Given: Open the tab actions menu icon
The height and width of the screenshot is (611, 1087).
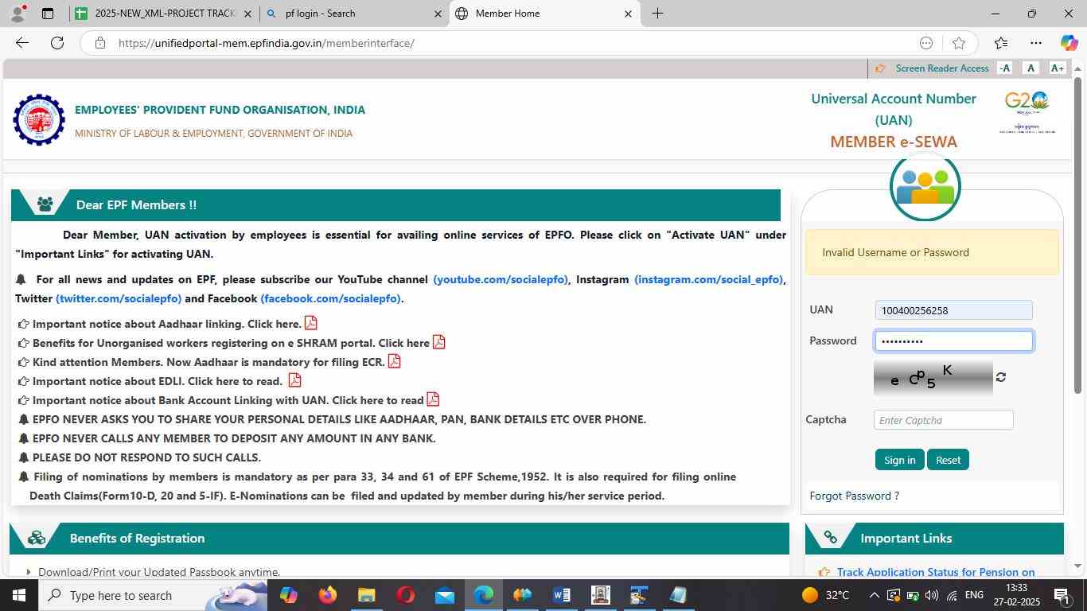Looking at the screenshot, I should coord(48,14).
